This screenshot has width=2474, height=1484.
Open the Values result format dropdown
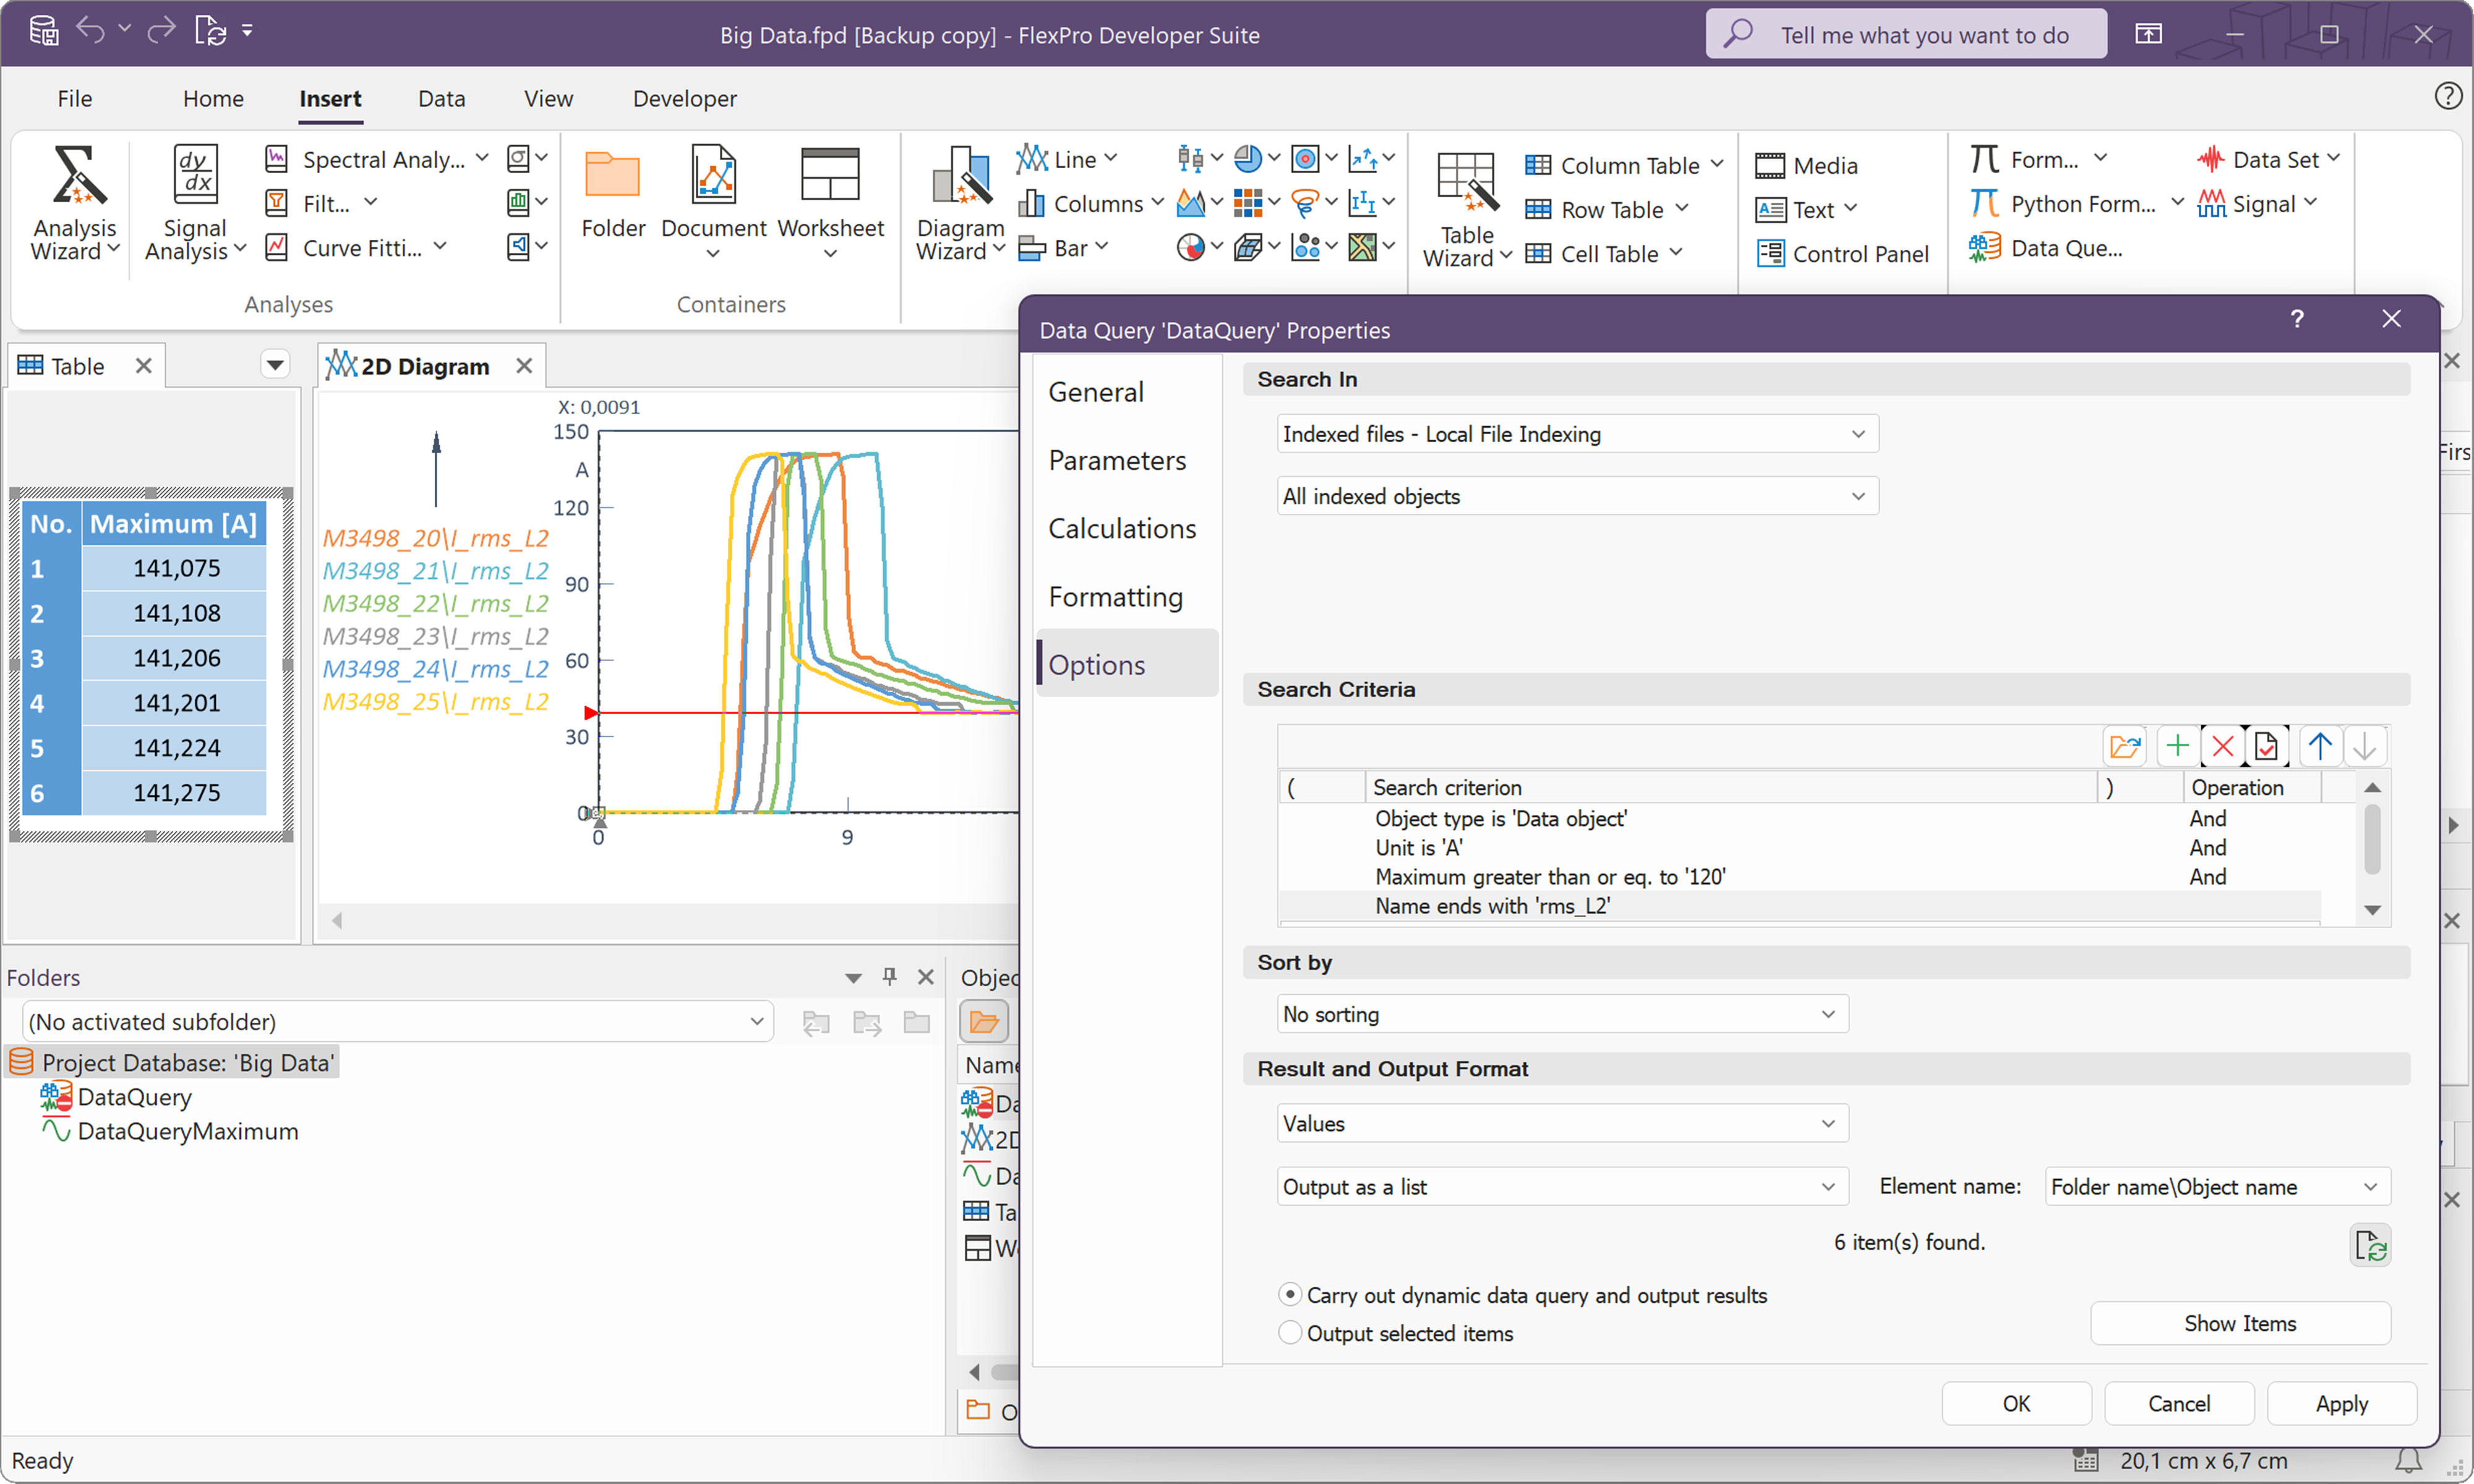[x=1562, y=1124]
